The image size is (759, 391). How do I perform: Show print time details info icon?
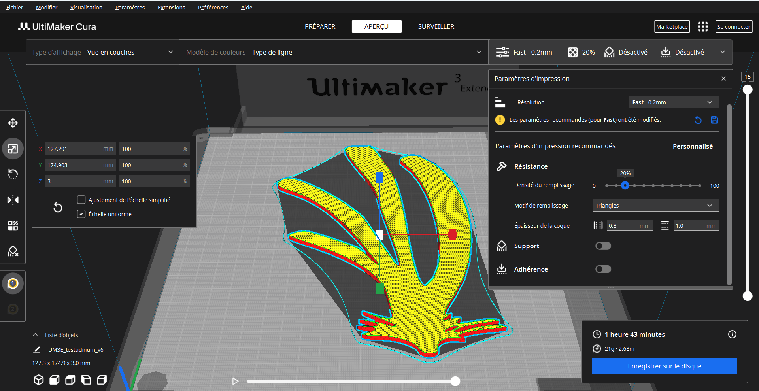click(x=732, y=334)
